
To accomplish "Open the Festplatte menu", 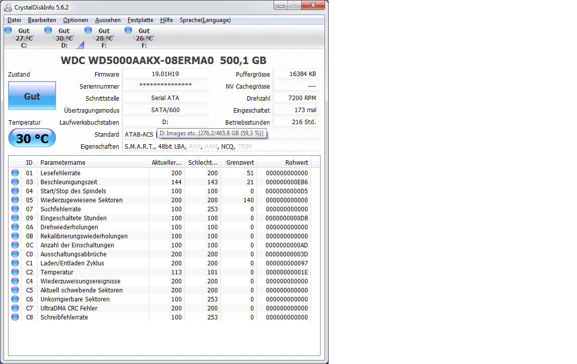I will tap(141, 20).
